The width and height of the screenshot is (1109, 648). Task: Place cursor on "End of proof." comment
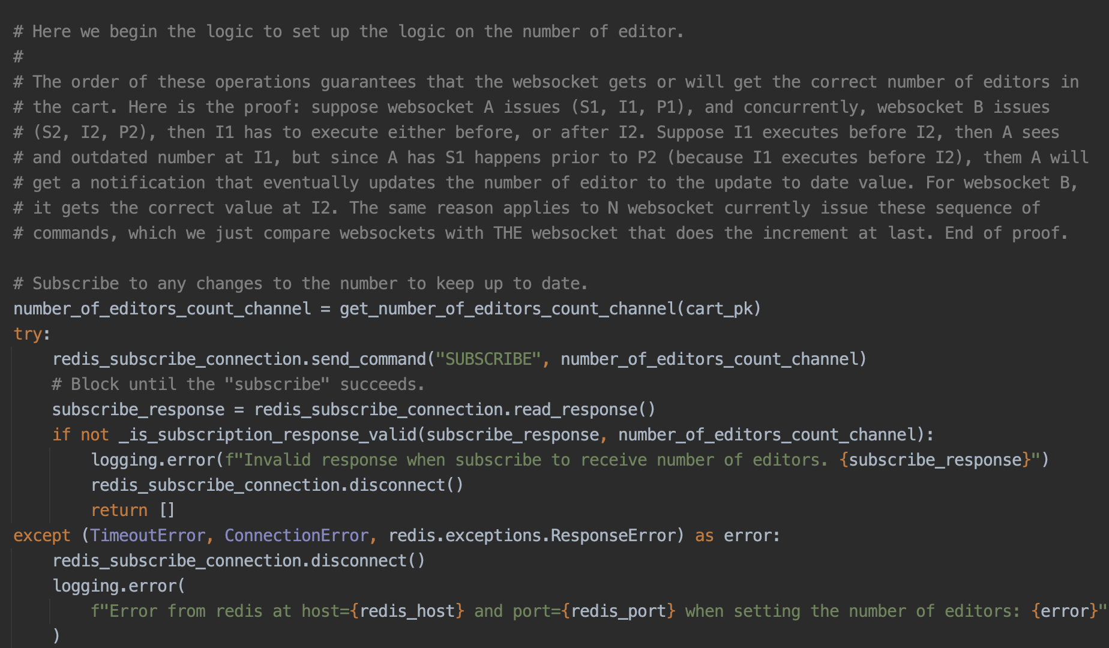pos(1006,233)
